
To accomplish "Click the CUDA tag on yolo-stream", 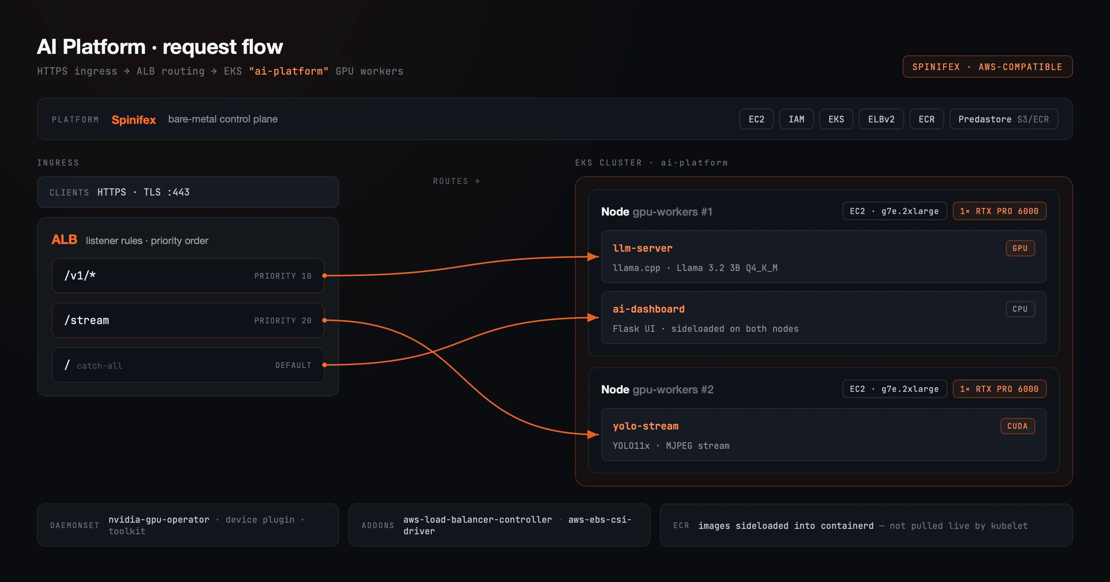I will coord(1017,426).
